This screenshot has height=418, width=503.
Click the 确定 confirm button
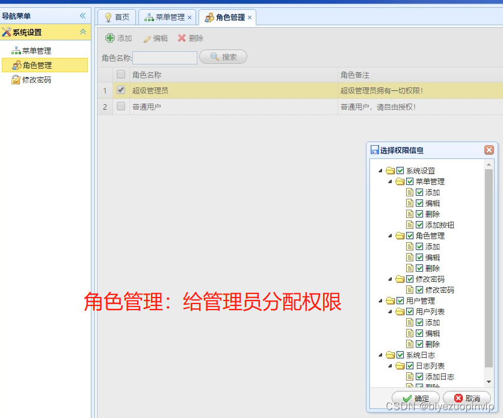coord(416,398)
